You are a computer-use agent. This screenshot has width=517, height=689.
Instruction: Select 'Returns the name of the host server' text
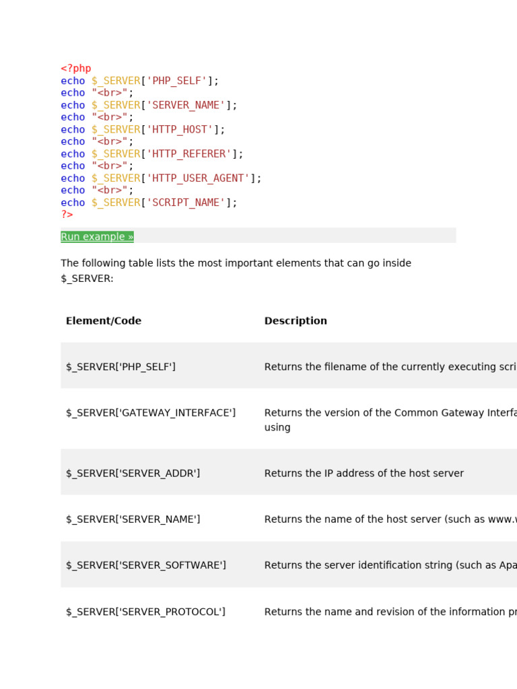(390, 519)
